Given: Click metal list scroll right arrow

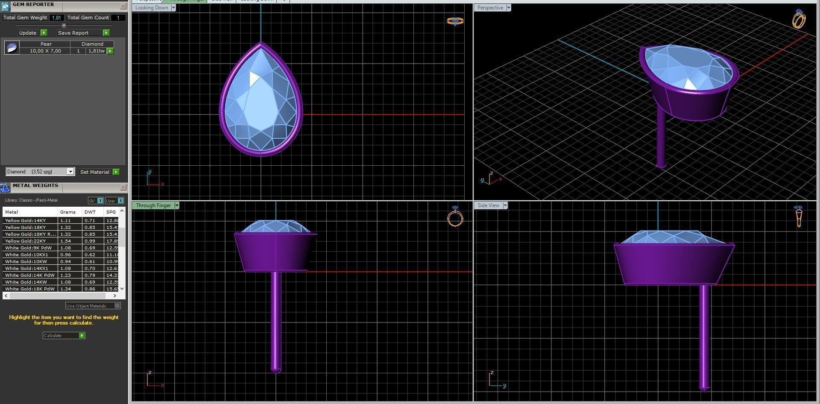Looking at the screenshot, I should [114, 296].
